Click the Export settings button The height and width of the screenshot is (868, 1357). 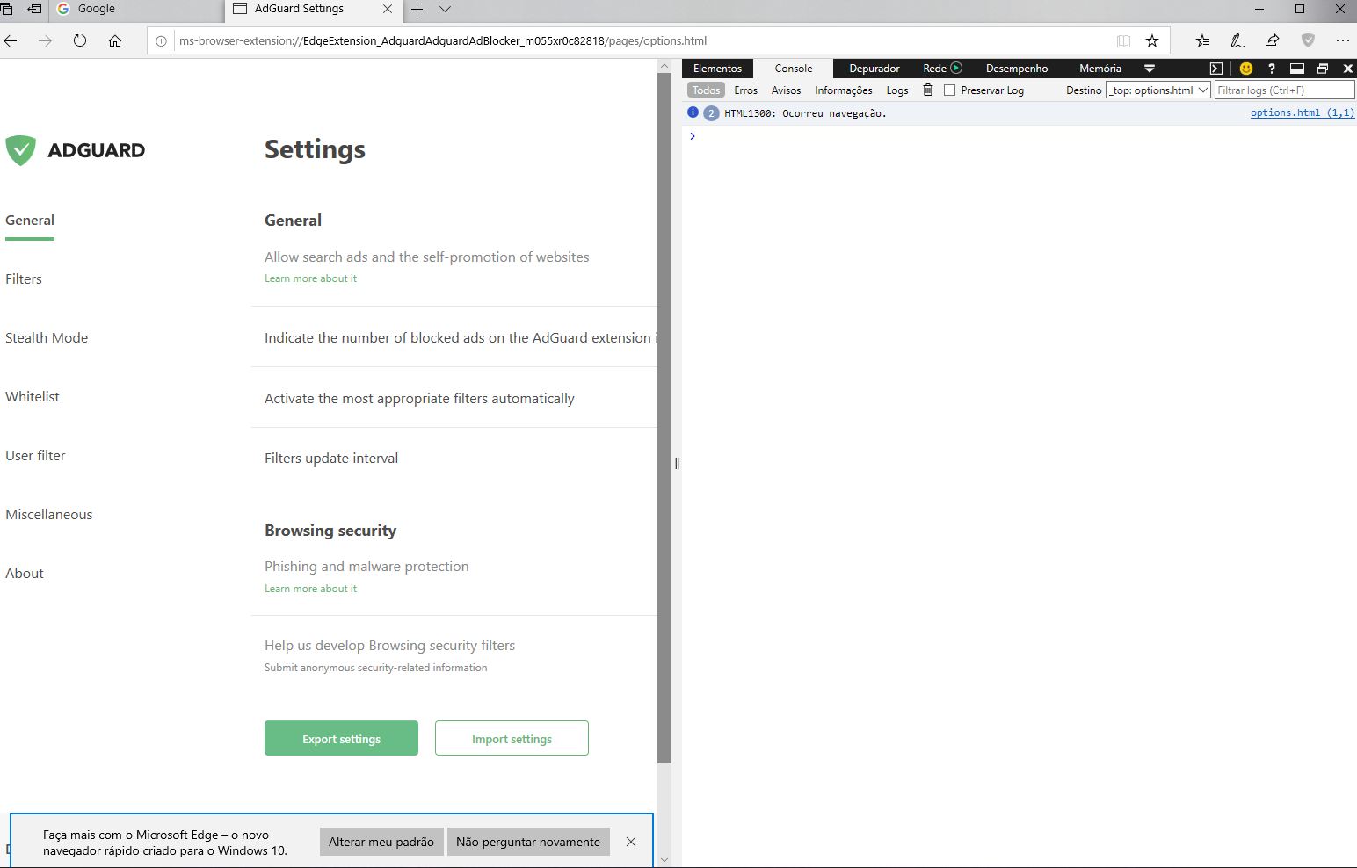(x=341, y=738)
